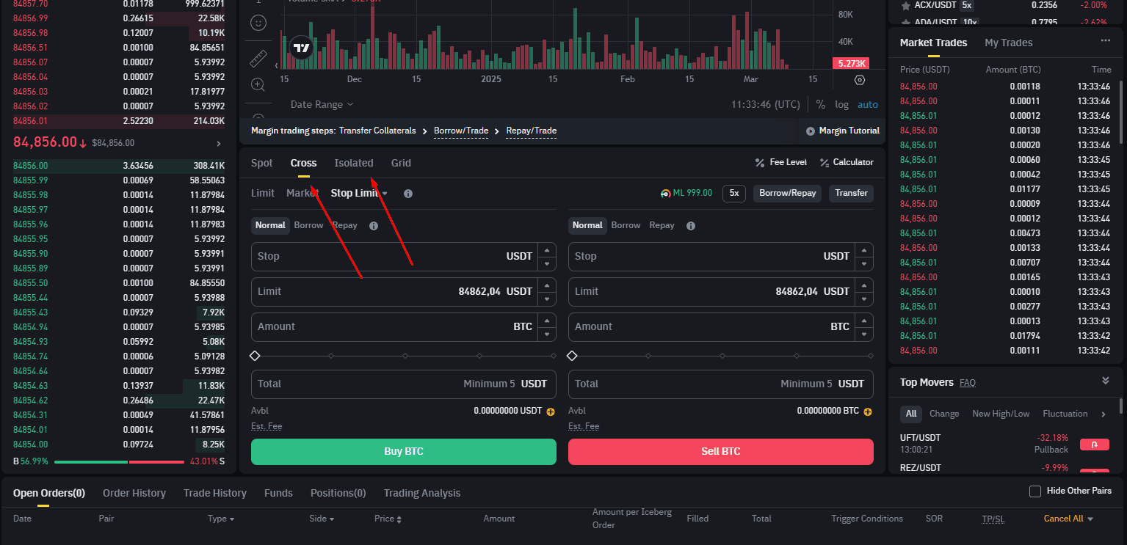The height and width of the screenshot is (545, 1127).
Task: Toggle log scale on chart
Action: (842, 105)
